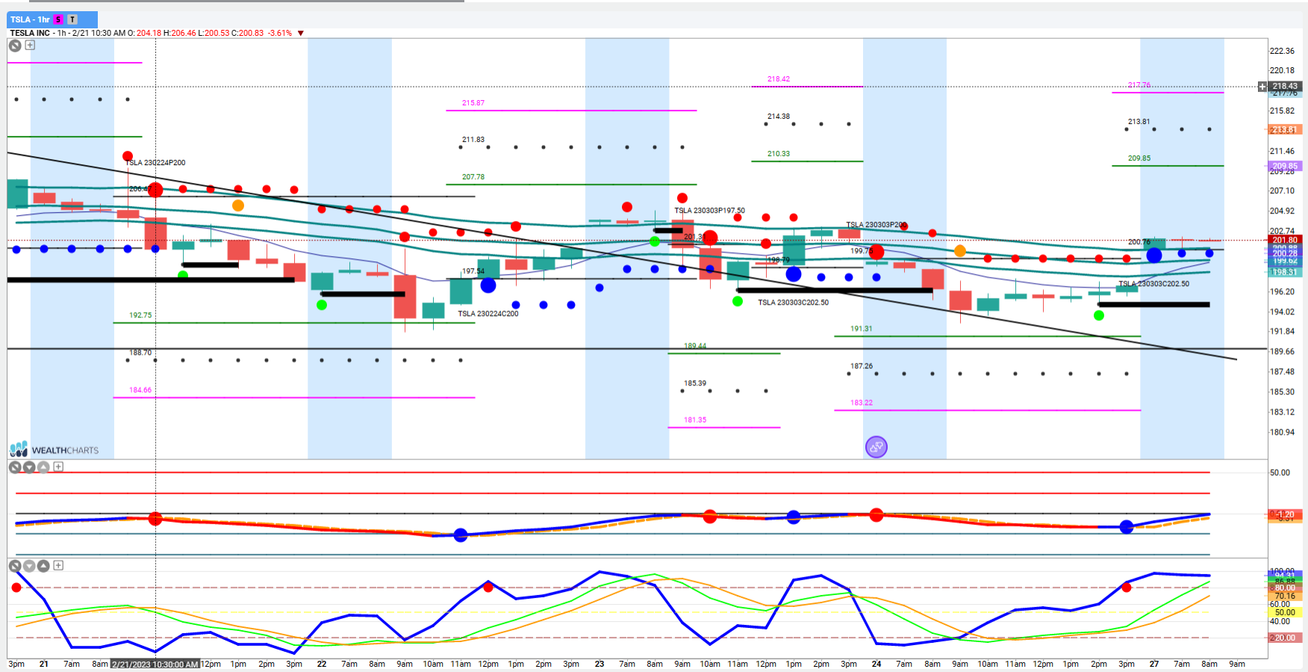Click the red signal dot at 2/21 10:30 in oscillator
Viewport: 1308px width, 672px height.
tap(155, 518)
